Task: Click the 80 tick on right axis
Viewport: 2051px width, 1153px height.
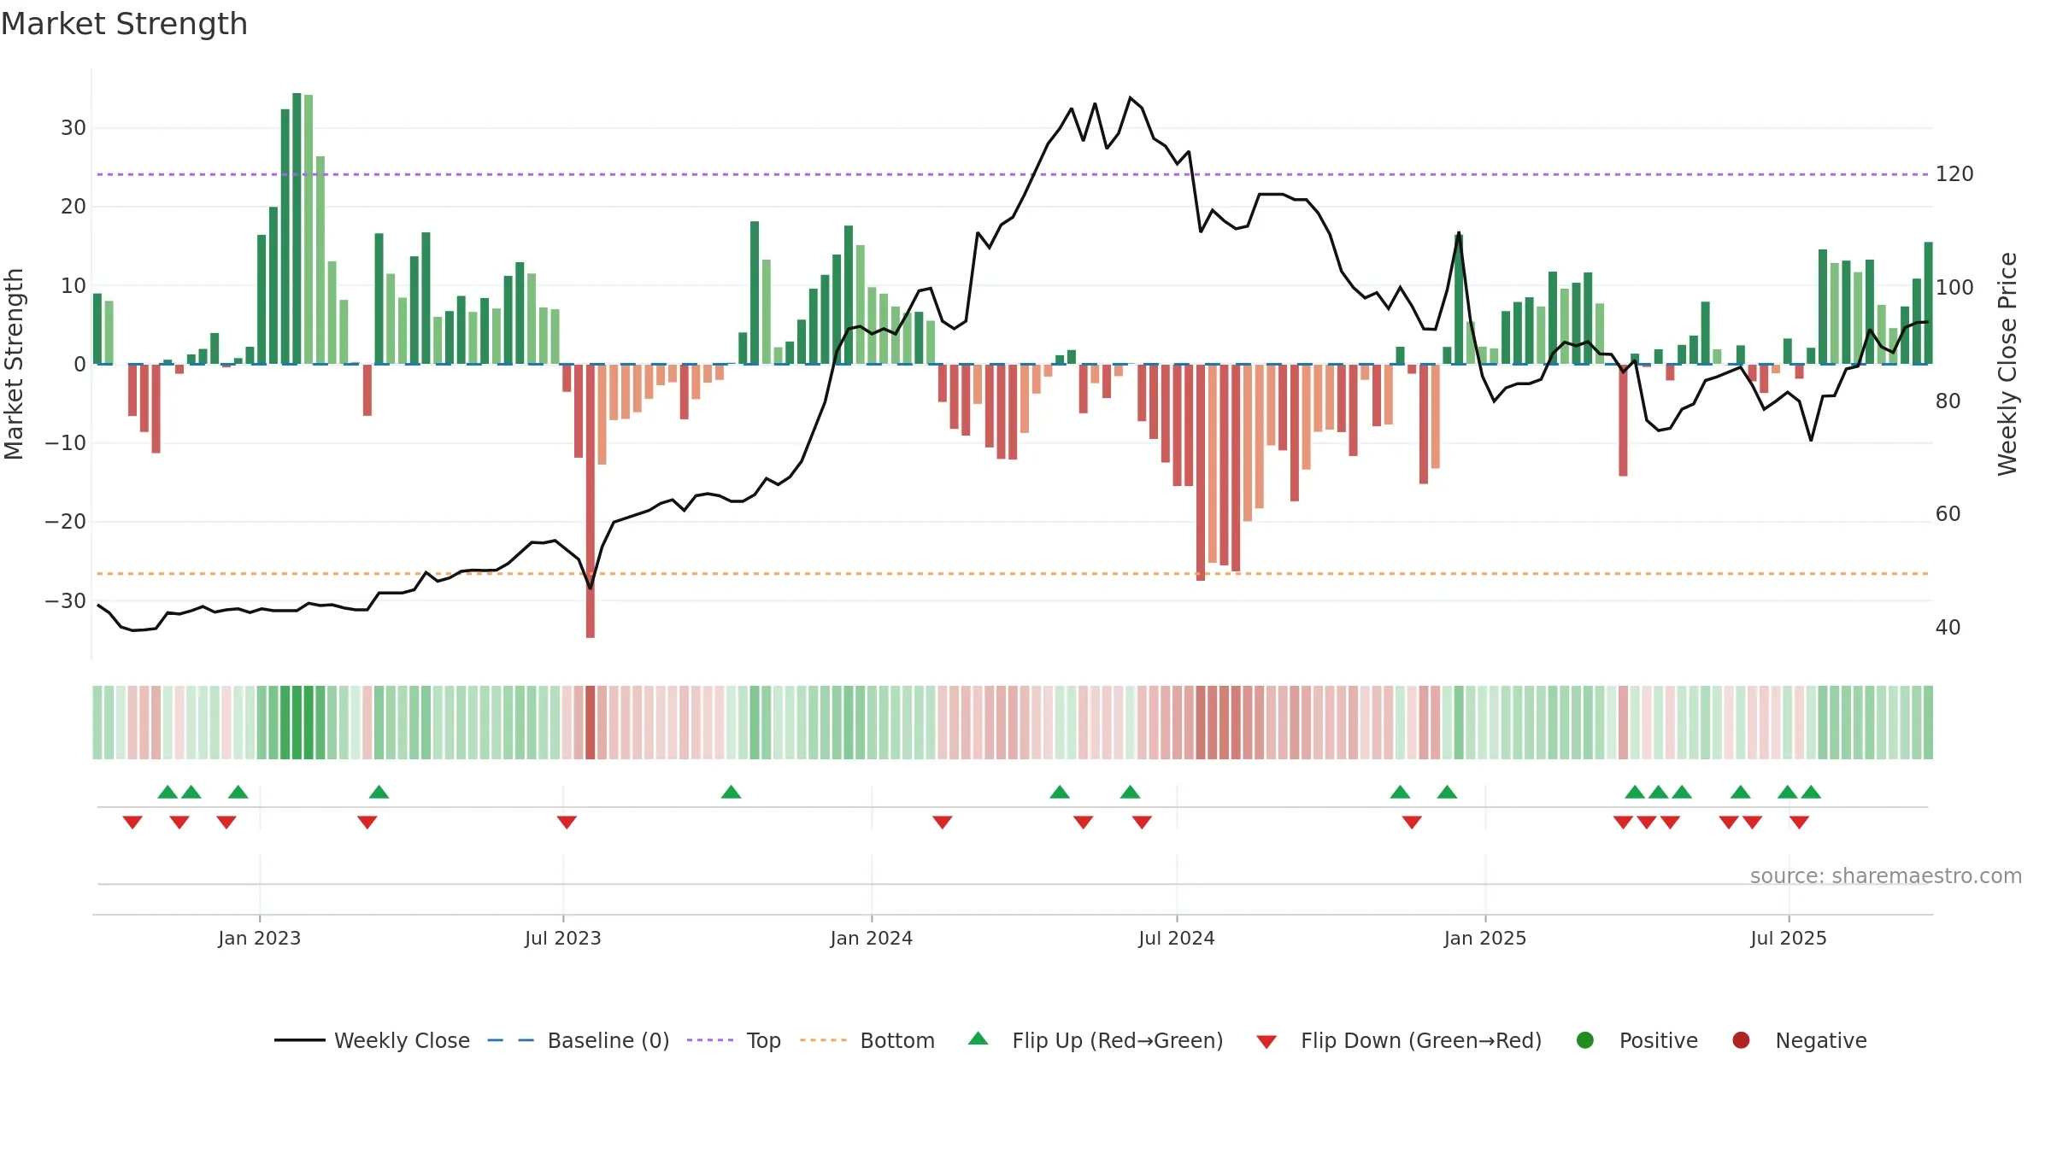Action: (1948, 401)
